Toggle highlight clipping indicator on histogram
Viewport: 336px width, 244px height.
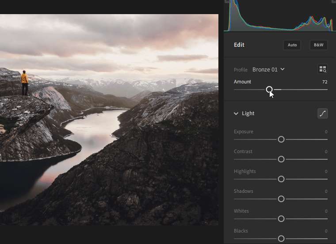333,1
